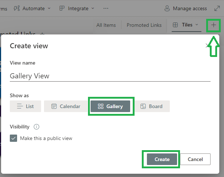
Task: Switch to the Promoted Links view tab
Action: 144,25
